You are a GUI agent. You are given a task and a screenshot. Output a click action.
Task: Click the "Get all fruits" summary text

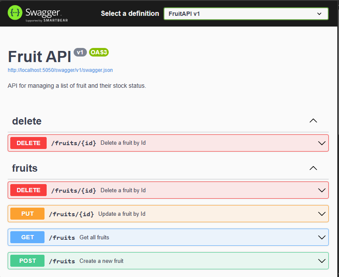point(94,237)
